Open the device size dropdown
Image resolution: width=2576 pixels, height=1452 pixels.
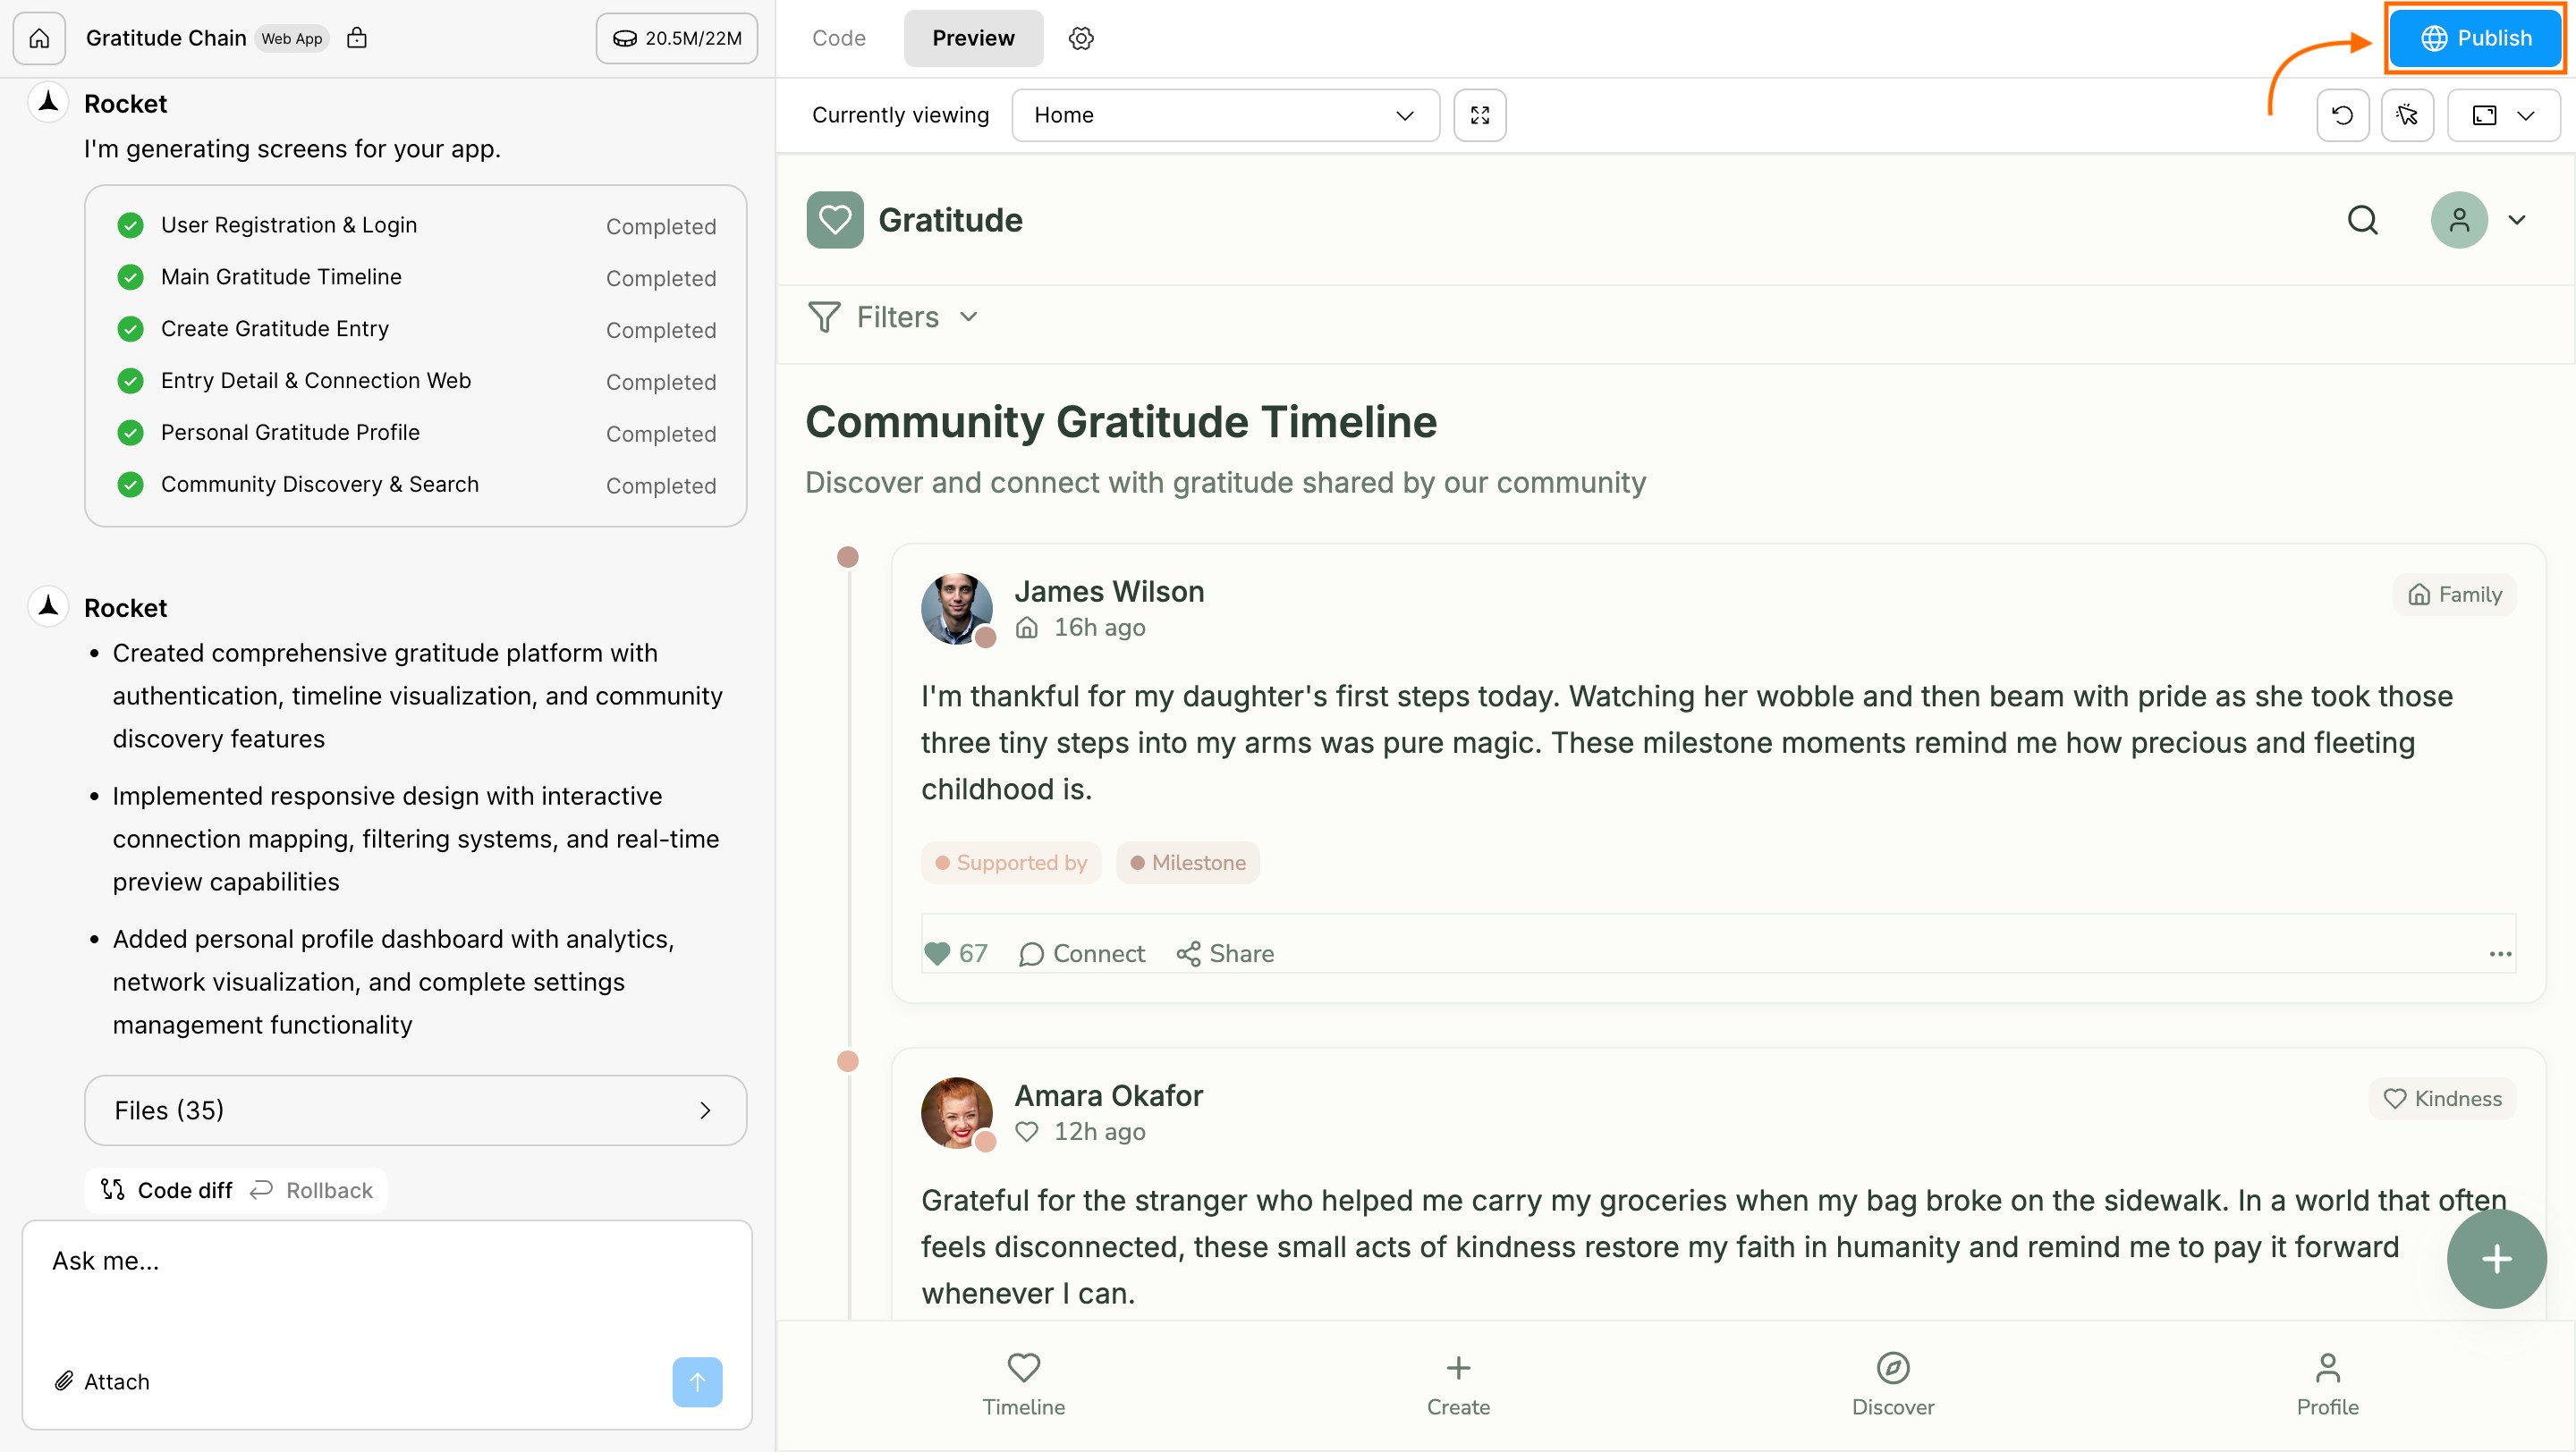[x=2503, y=115]
